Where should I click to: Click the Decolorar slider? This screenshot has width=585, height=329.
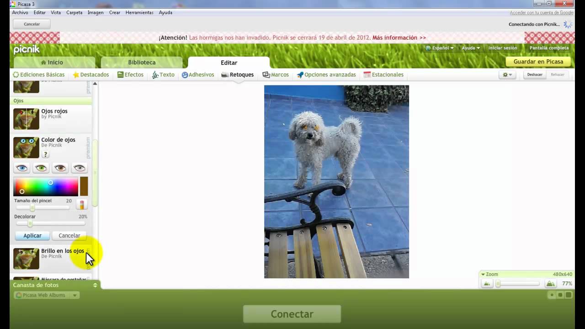pos(51,224)
